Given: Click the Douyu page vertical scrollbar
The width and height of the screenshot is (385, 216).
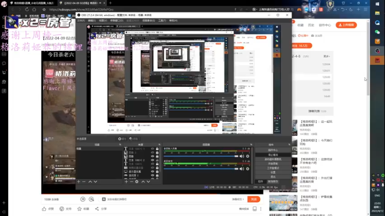Looking at the screenshot, I should (x=368, y=59).
